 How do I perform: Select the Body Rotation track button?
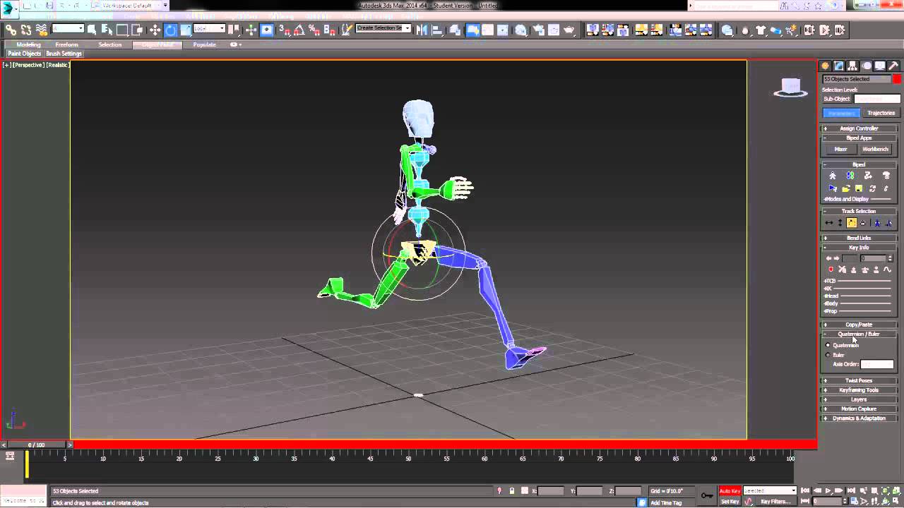click(x=852, y=223)
